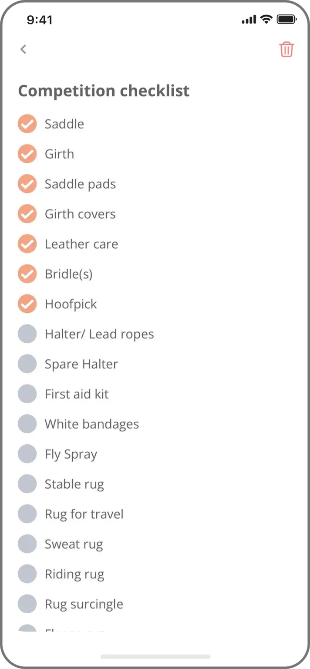Uncheck Leather care item

pyautogui.click(x=27, y=244)
